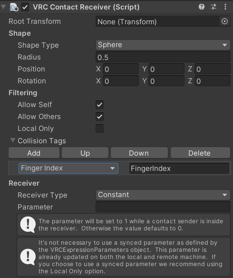233x278 pixels.
Task: Collapse the Collision Tags foldout
Action: coord(12,140)
